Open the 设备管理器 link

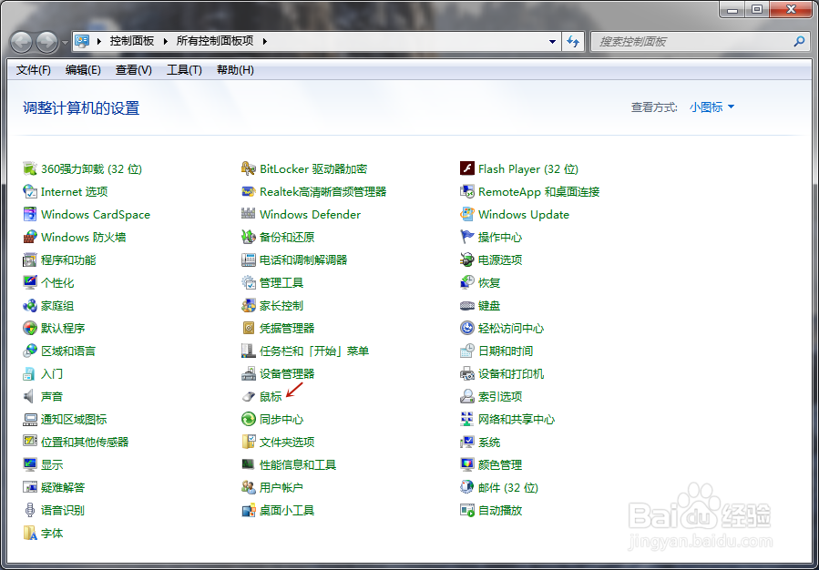coord(287,373)
